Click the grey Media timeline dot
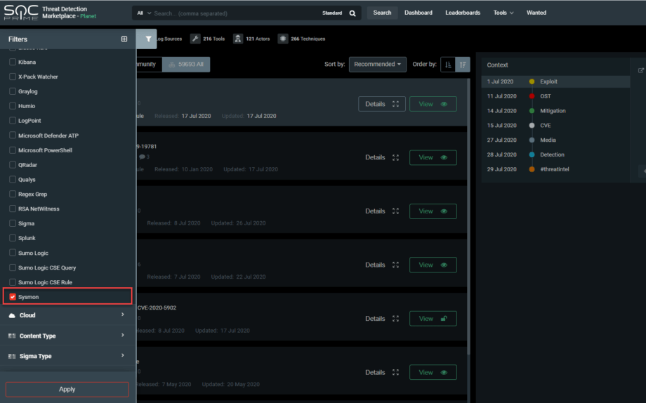Screen dimensions: 646x403 (532, 140)
